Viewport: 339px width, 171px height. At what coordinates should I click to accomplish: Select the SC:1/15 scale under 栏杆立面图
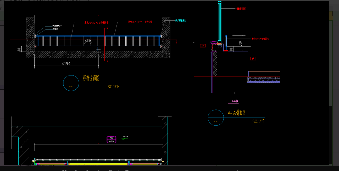[114, 87]
